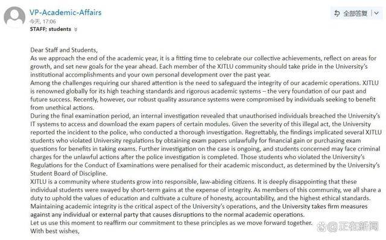The image size is (386, 240).
Task: Click the 今天 17:06 timestamp
Action: click(43, 22)
